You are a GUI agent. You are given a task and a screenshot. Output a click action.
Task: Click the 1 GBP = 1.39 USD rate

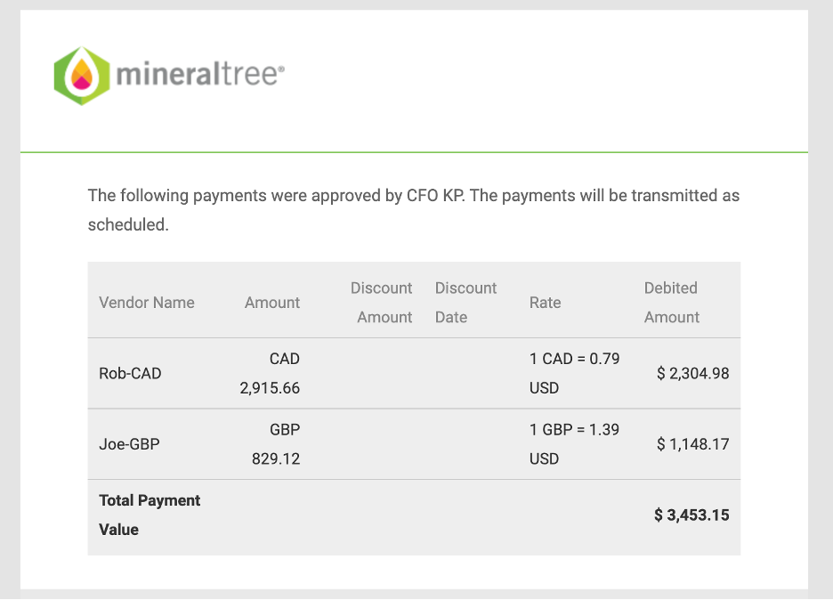[x=574, y=443]
